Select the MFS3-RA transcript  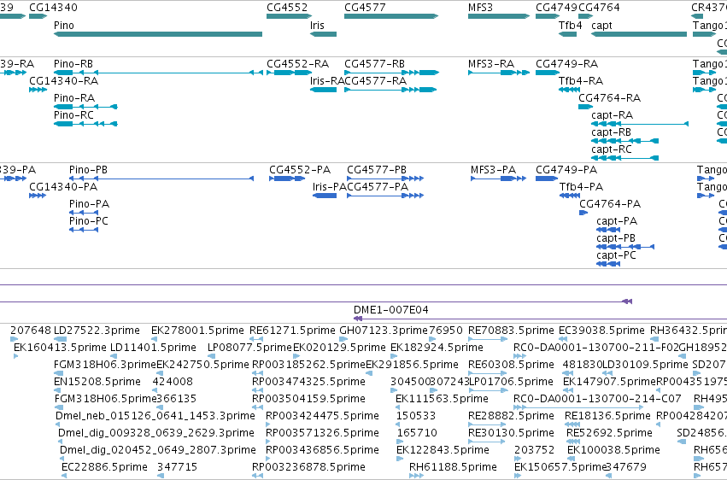coord(499,73)
